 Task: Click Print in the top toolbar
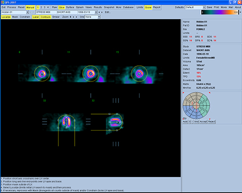[x=216, y=8]
